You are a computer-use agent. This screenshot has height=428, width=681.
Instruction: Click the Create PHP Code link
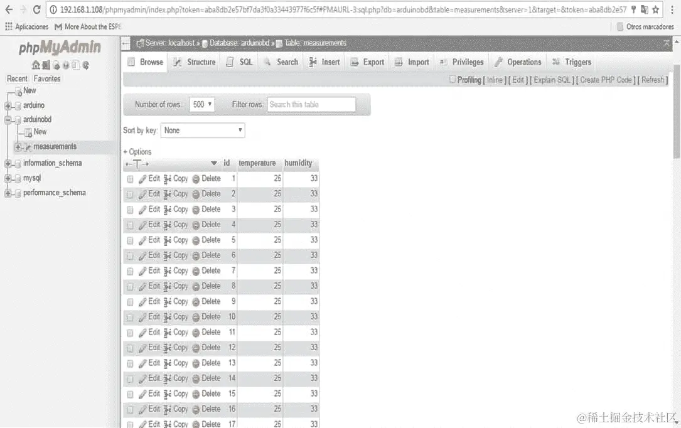606,80
